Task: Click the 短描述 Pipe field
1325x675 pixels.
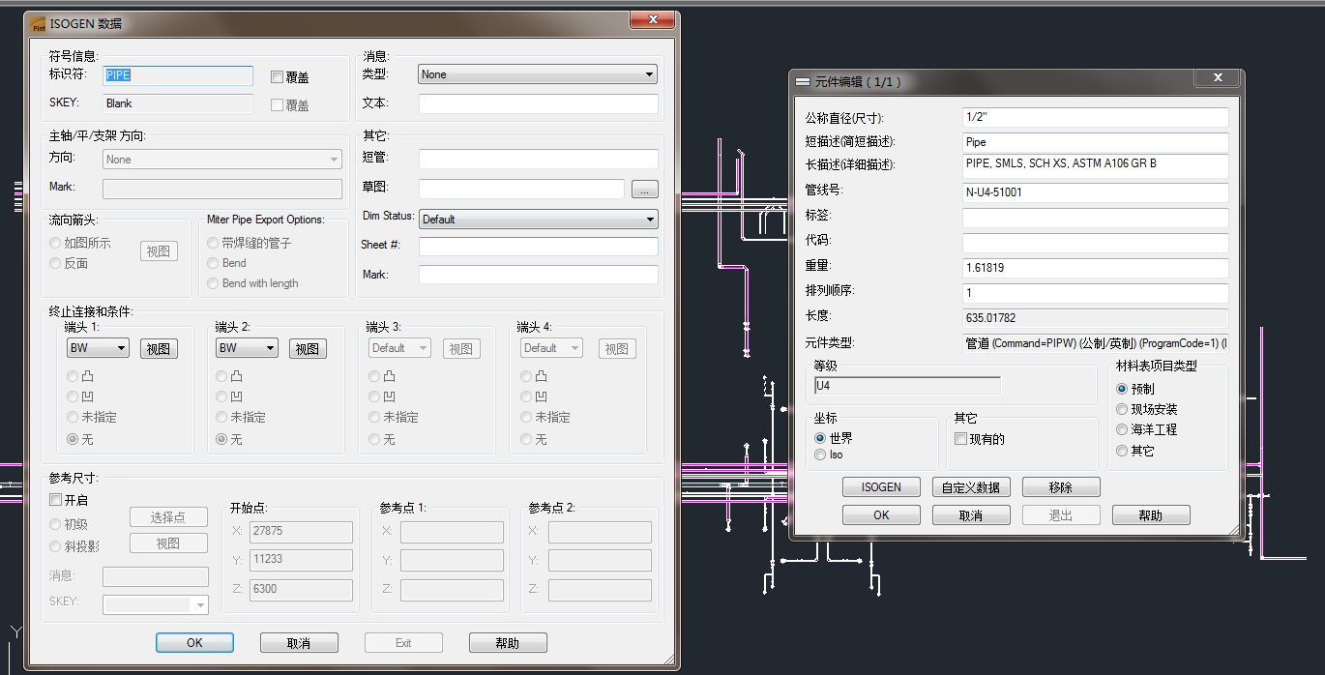Action: (x=1095, y=142)
